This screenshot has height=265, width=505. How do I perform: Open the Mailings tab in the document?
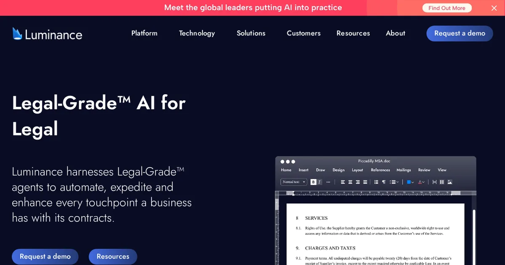pyautogui.click(x=404, y=170)
